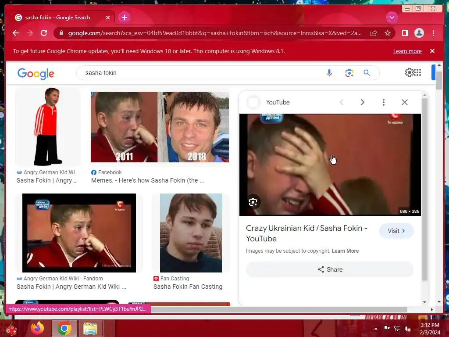This screenshot has width=449, height=337.
Task: Click the YouTube source label in preview
Action: [278, 102]
